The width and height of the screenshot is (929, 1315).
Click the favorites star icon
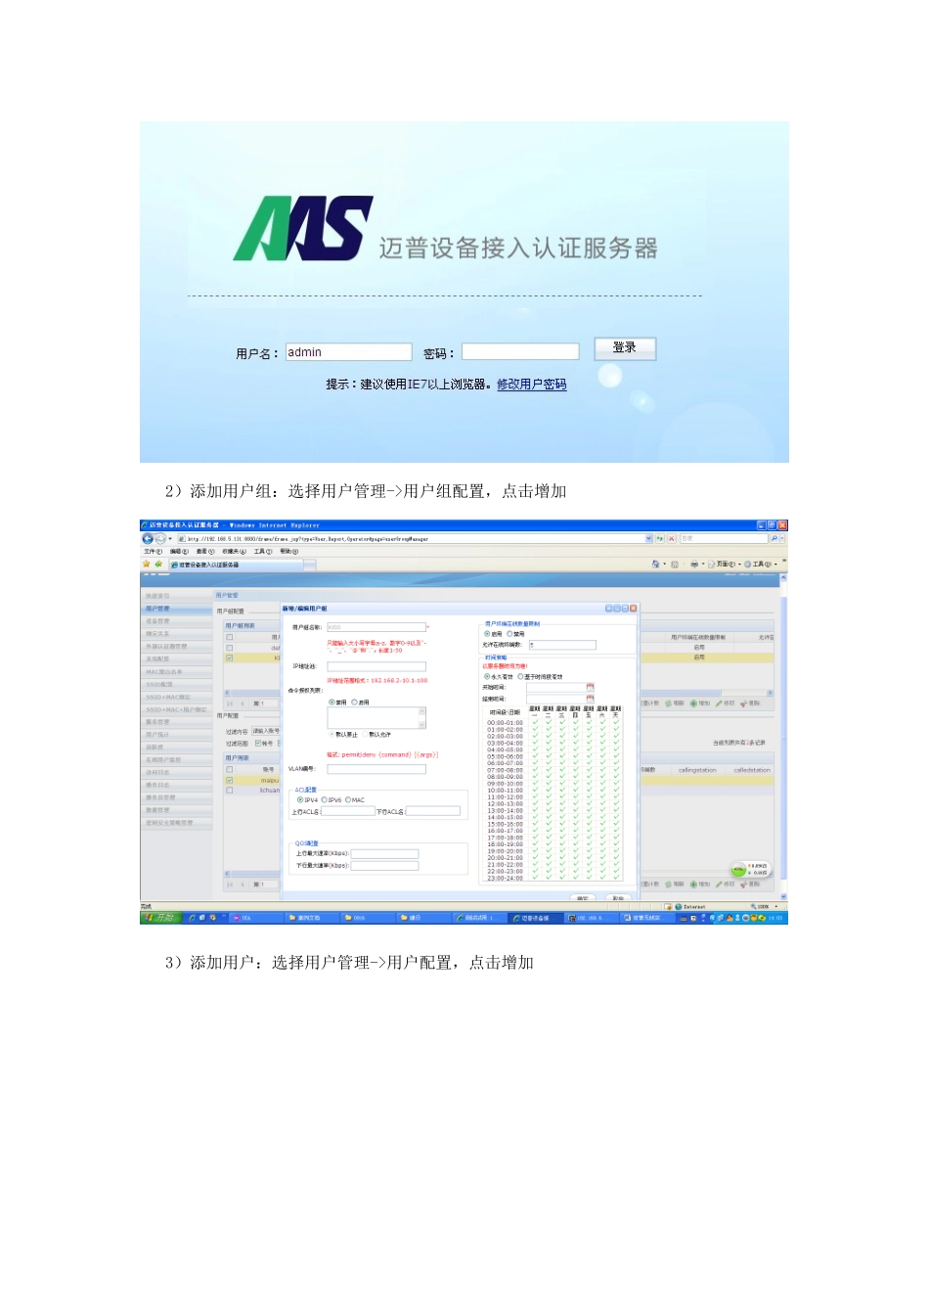(147, 565)
